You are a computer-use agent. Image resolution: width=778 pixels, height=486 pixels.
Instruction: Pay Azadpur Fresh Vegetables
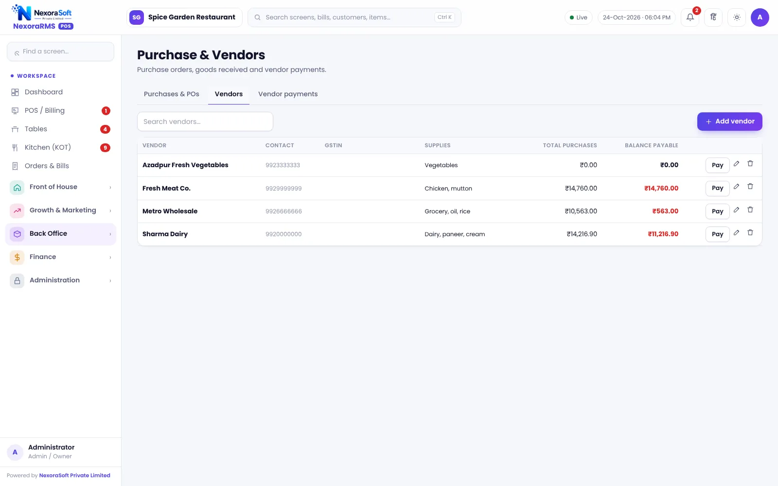pos(717,165)
